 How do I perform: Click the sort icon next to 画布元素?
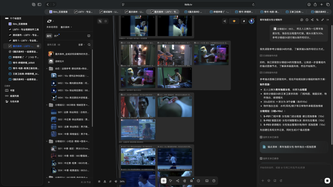click(x=59, y=45)
